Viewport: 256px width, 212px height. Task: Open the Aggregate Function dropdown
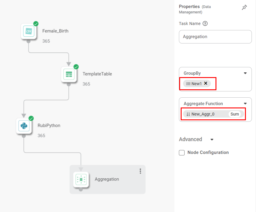point(245,103)
